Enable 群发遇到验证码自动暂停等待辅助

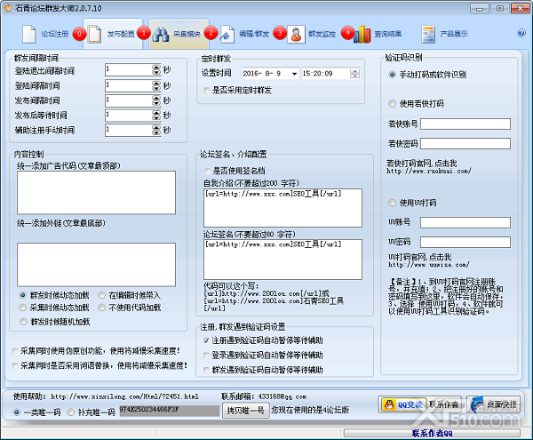click(x=206, y=370)
